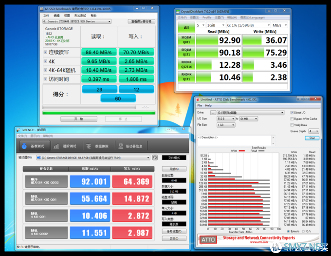Click the www.atto.com link in the banner
Image resolution: width=331 pixels, height=256 pixels.
coord(259,242)
